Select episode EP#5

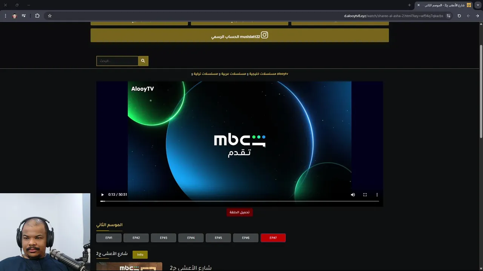pos(218,238)
